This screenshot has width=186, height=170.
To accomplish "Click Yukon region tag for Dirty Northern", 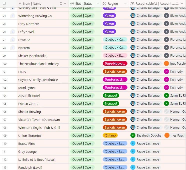I will pos(109,23).
